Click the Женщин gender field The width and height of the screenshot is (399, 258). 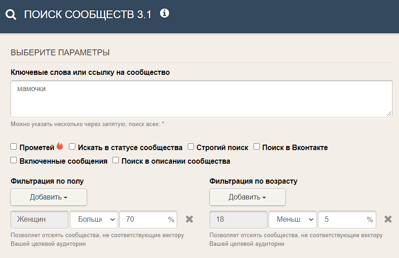point(39,219)
